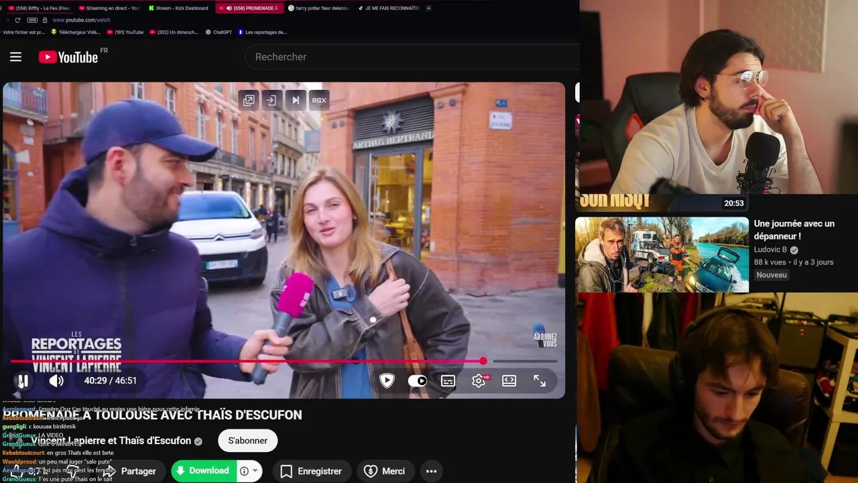
Task: Click the Download info circle icon
Action: pos(244,471)
